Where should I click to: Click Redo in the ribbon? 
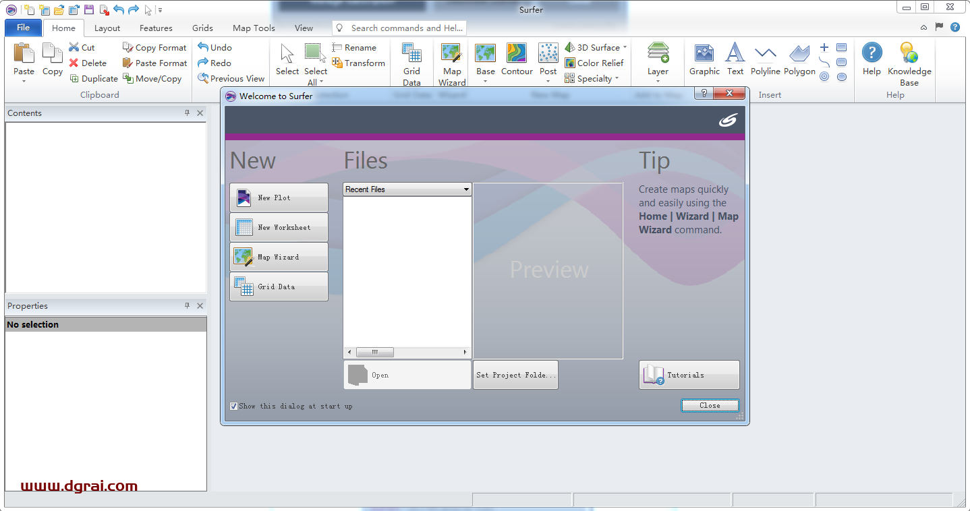point(215,63)
